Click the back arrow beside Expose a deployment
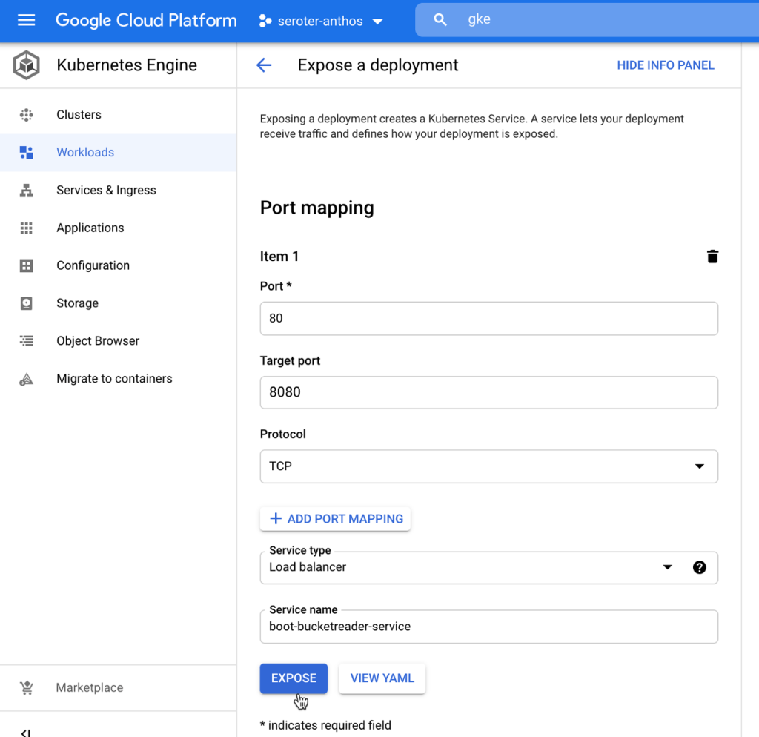Viewport: 759px width, 737px height. click(x=264, y=65)
